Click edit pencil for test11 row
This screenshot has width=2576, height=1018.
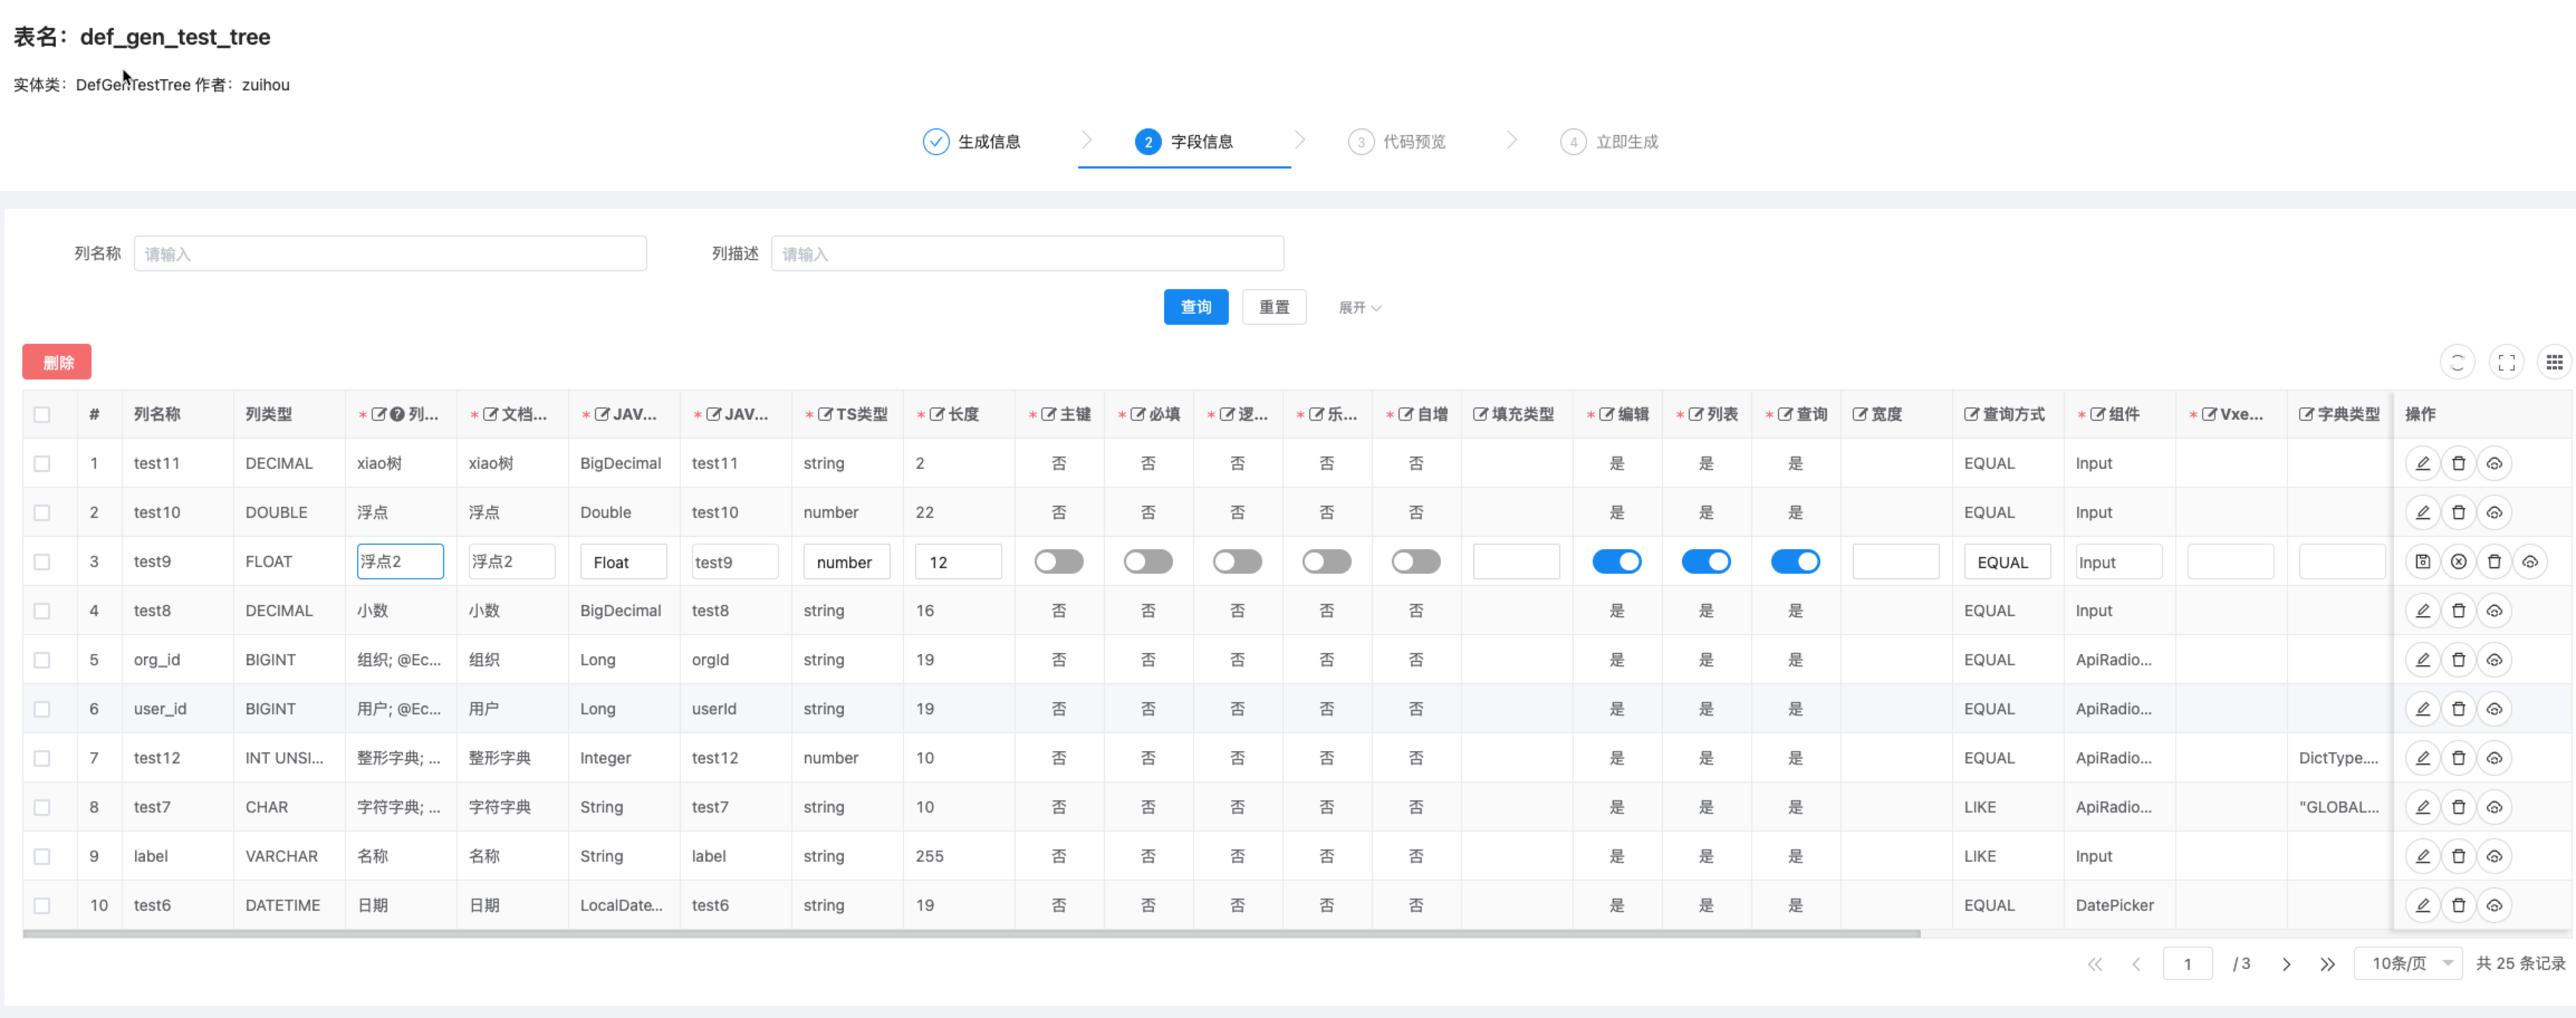pos(2422,464)
